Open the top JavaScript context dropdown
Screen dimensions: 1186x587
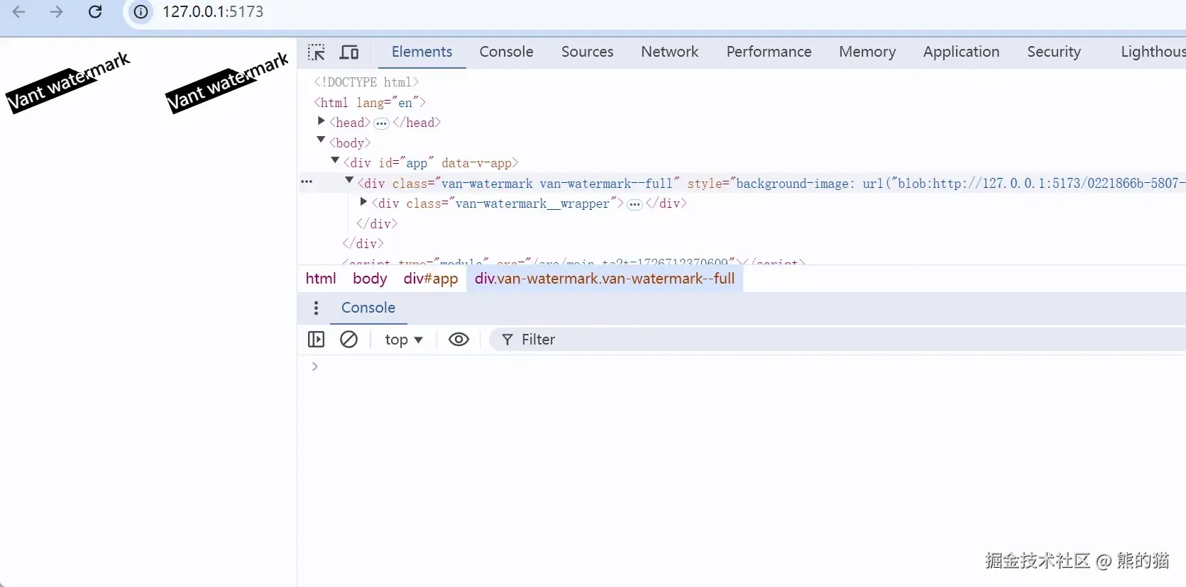click(x=404, y=340)
